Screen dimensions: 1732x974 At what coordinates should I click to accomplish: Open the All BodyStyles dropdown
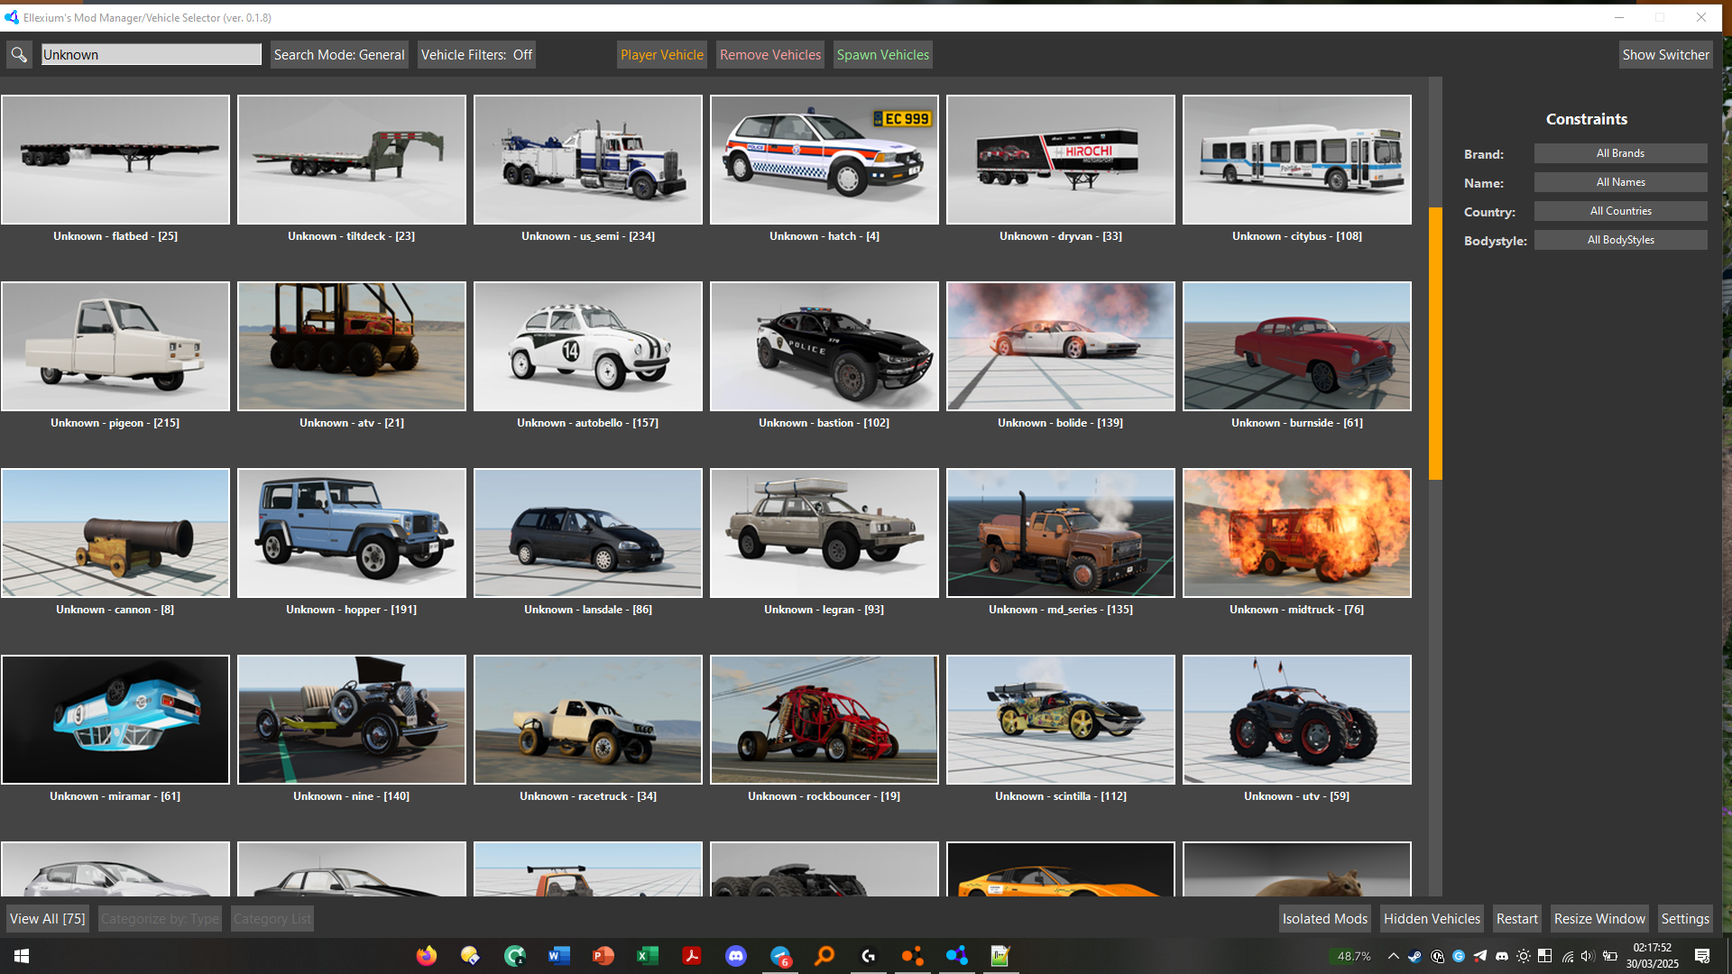[x=1620, y=240]
